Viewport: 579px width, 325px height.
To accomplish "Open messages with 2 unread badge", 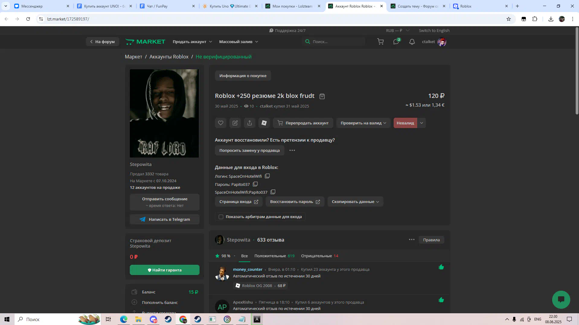I will (x=396, y=42).
